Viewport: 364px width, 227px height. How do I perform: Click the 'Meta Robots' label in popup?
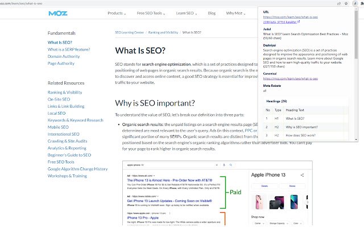pyautogui.click(x=272, y=86)
